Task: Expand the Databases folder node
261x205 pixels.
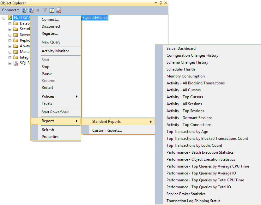Action: click(10, 24)
